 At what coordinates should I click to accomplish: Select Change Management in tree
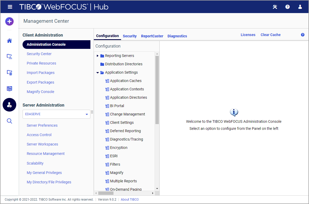pyautogui.click(x=127, y=114)
